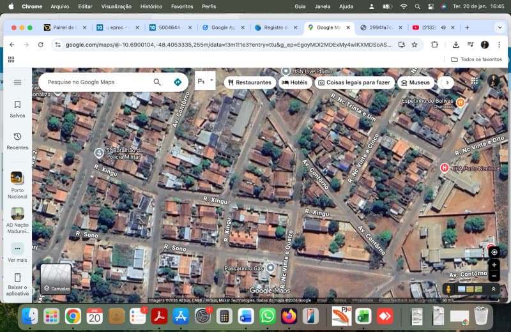Open Chrome apps grid in bookmarks bar

(11, 59)
